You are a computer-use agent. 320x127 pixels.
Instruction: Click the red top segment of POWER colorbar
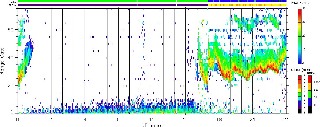pos(300,16)
